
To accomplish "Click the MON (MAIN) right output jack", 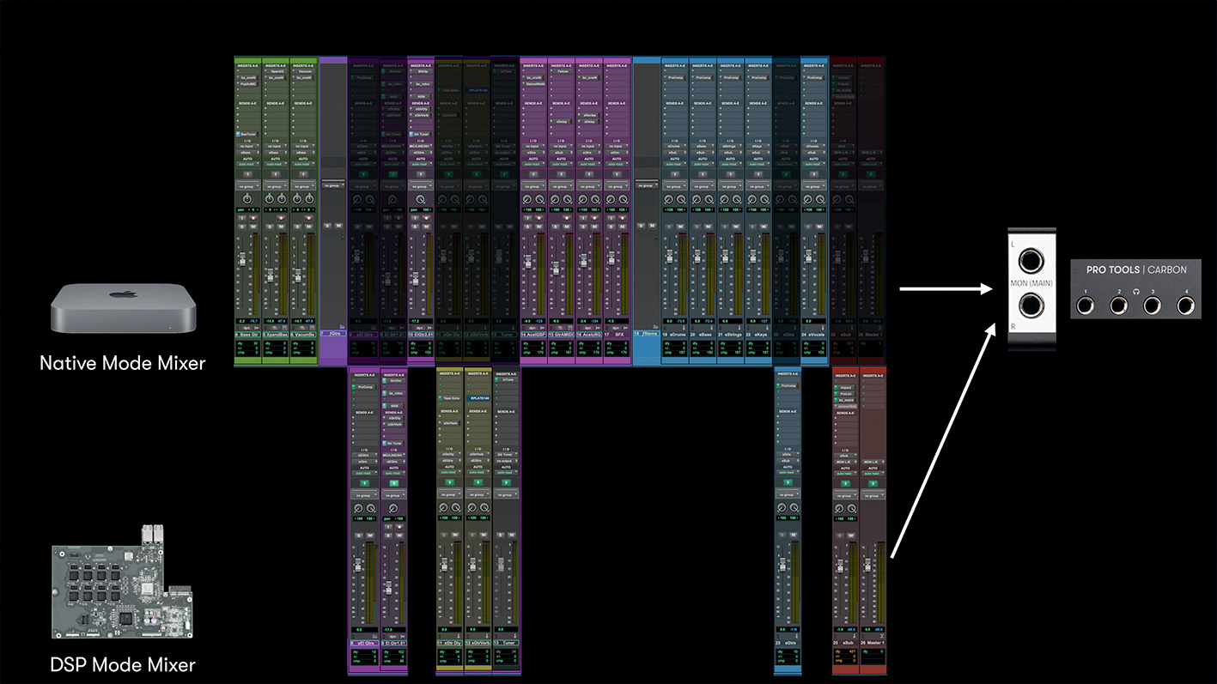I will tap(1033, 306).
